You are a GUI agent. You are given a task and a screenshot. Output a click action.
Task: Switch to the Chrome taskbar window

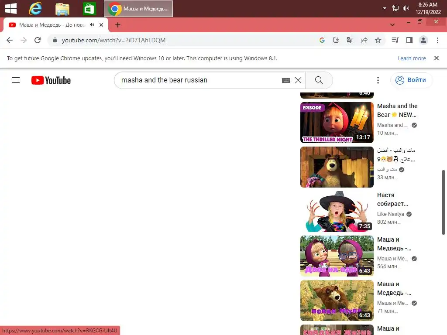pos(138,9)
